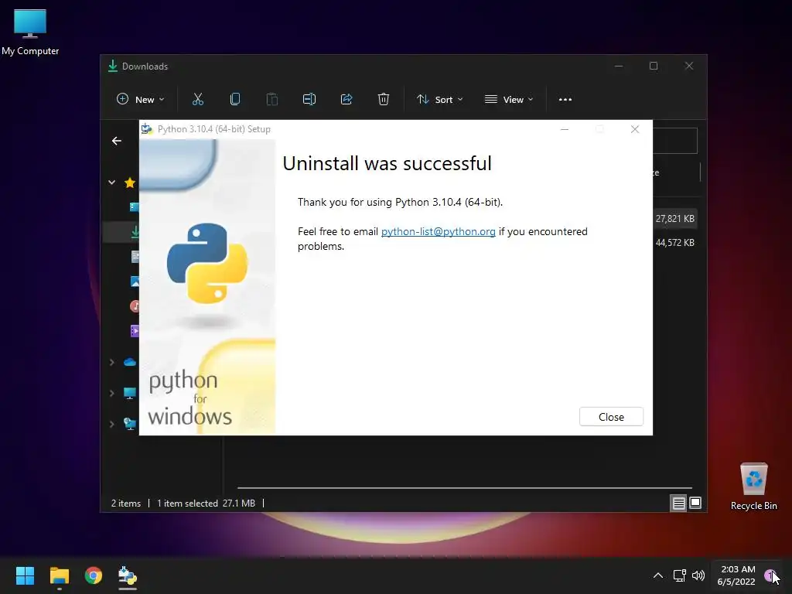Select the Music icon in Downloads sidebar
The width and height of the screenshot is (792, 594).
(135, 306)
